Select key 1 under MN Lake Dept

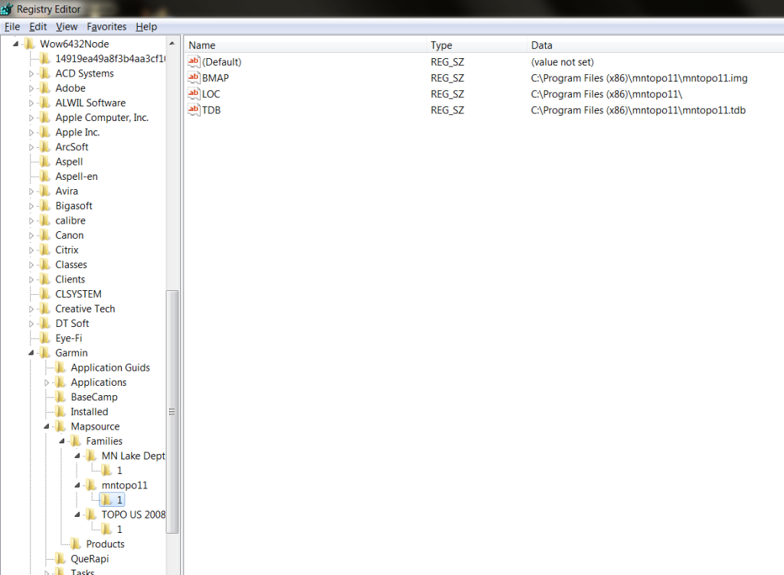click(119, 471)
